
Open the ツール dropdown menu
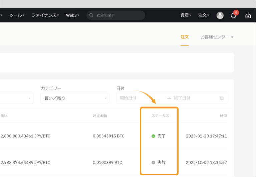(17, 15)
